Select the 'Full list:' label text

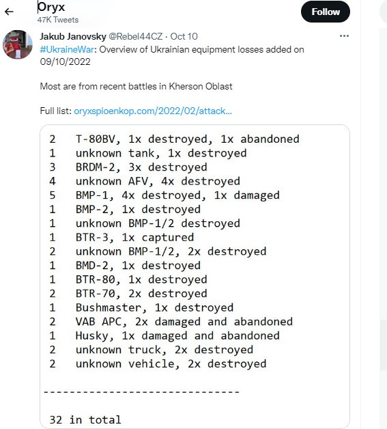click(x=56, y=111)
